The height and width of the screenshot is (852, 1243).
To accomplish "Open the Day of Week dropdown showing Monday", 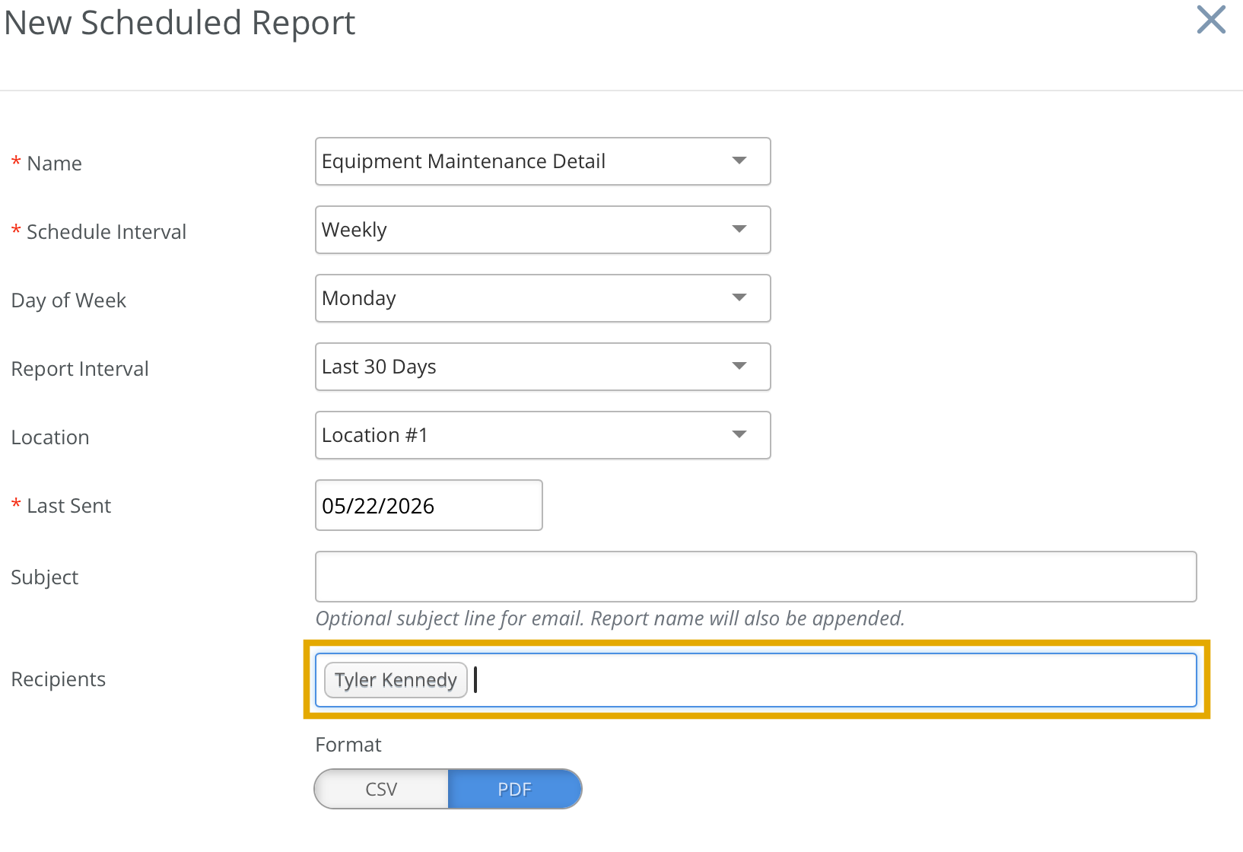I will tap(543, 298).
